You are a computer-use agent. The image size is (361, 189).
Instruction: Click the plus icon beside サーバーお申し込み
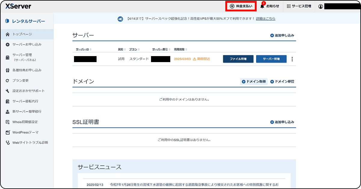tap(8, 44)
